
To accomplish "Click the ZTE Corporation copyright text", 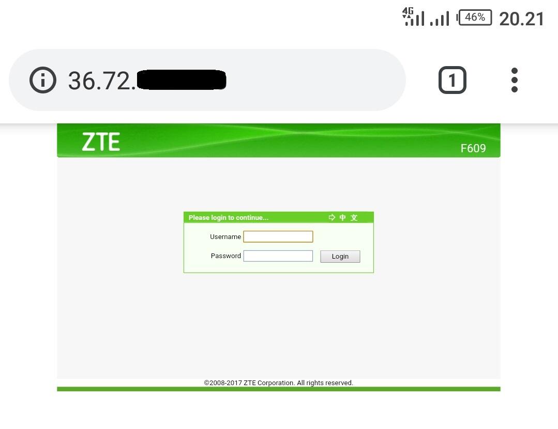I will pos(279,383).
